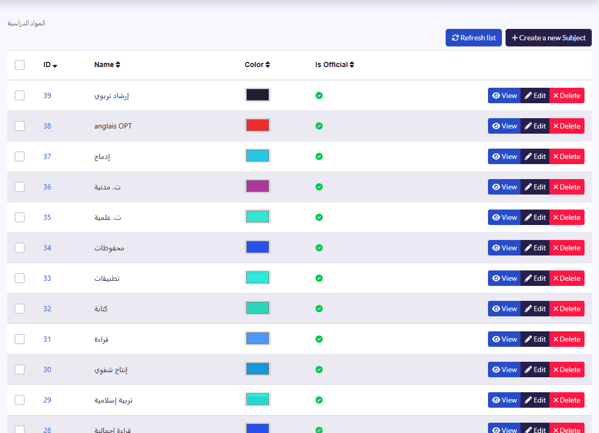Check the row checkbox for subject 35

[x=20, y=217]
